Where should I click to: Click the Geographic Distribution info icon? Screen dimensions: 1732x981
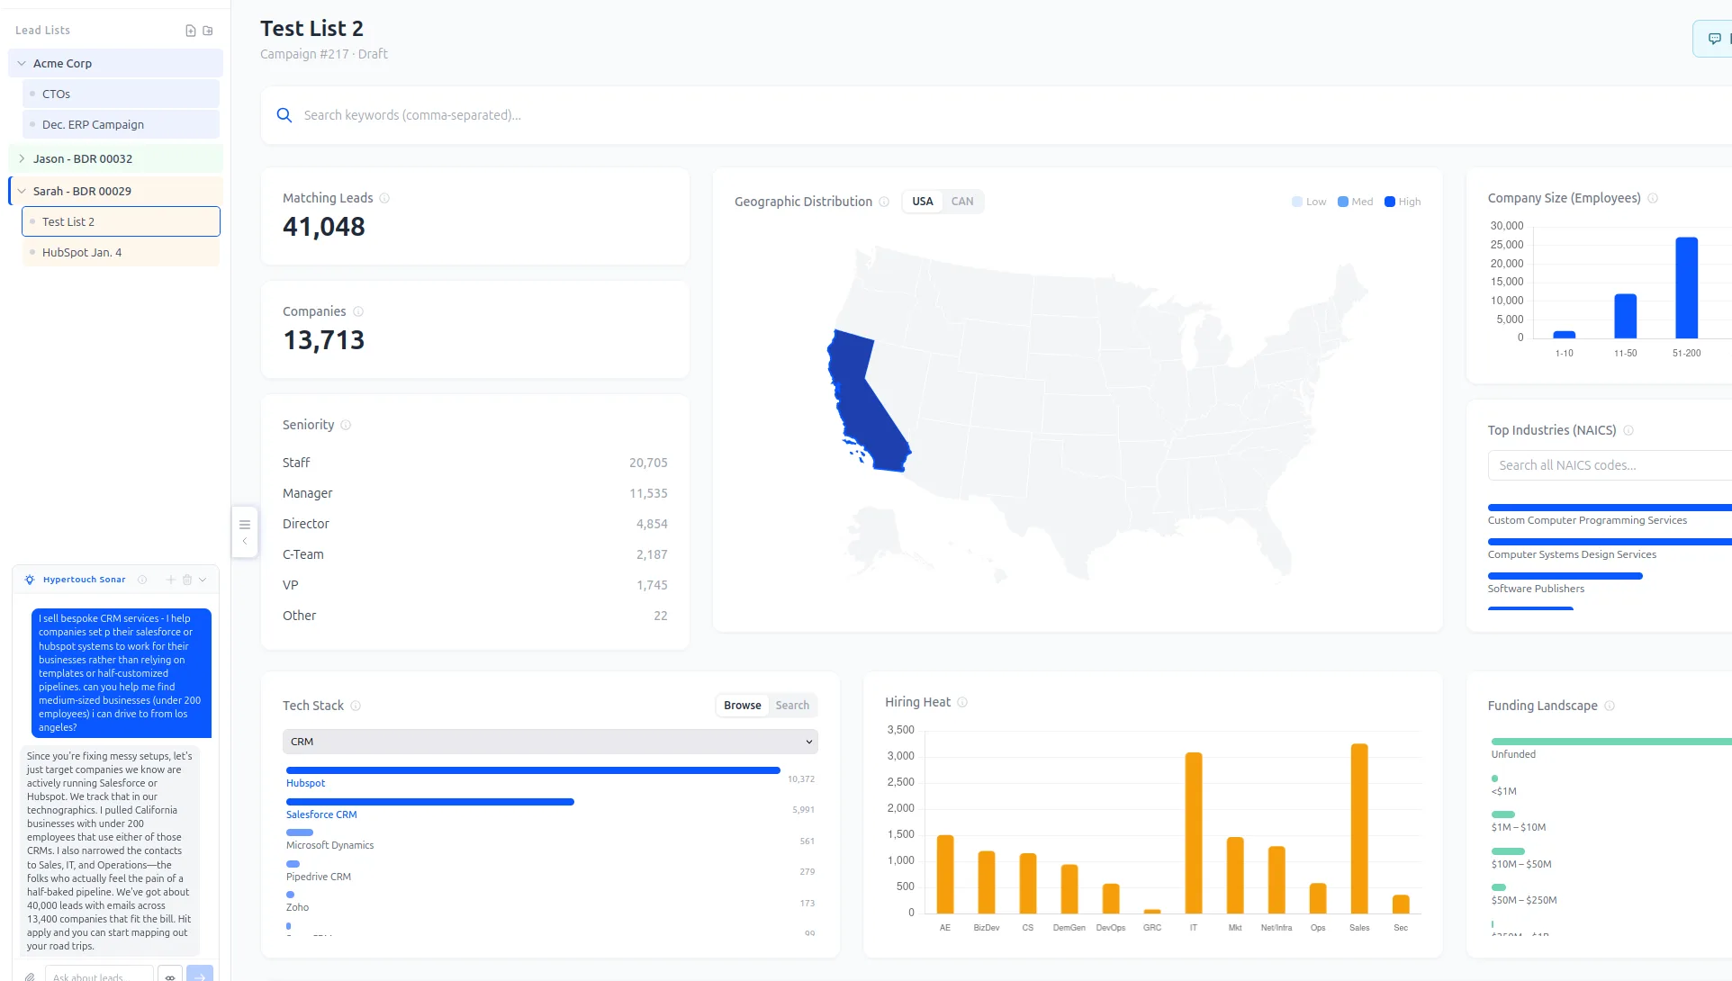tap(884, 202)
